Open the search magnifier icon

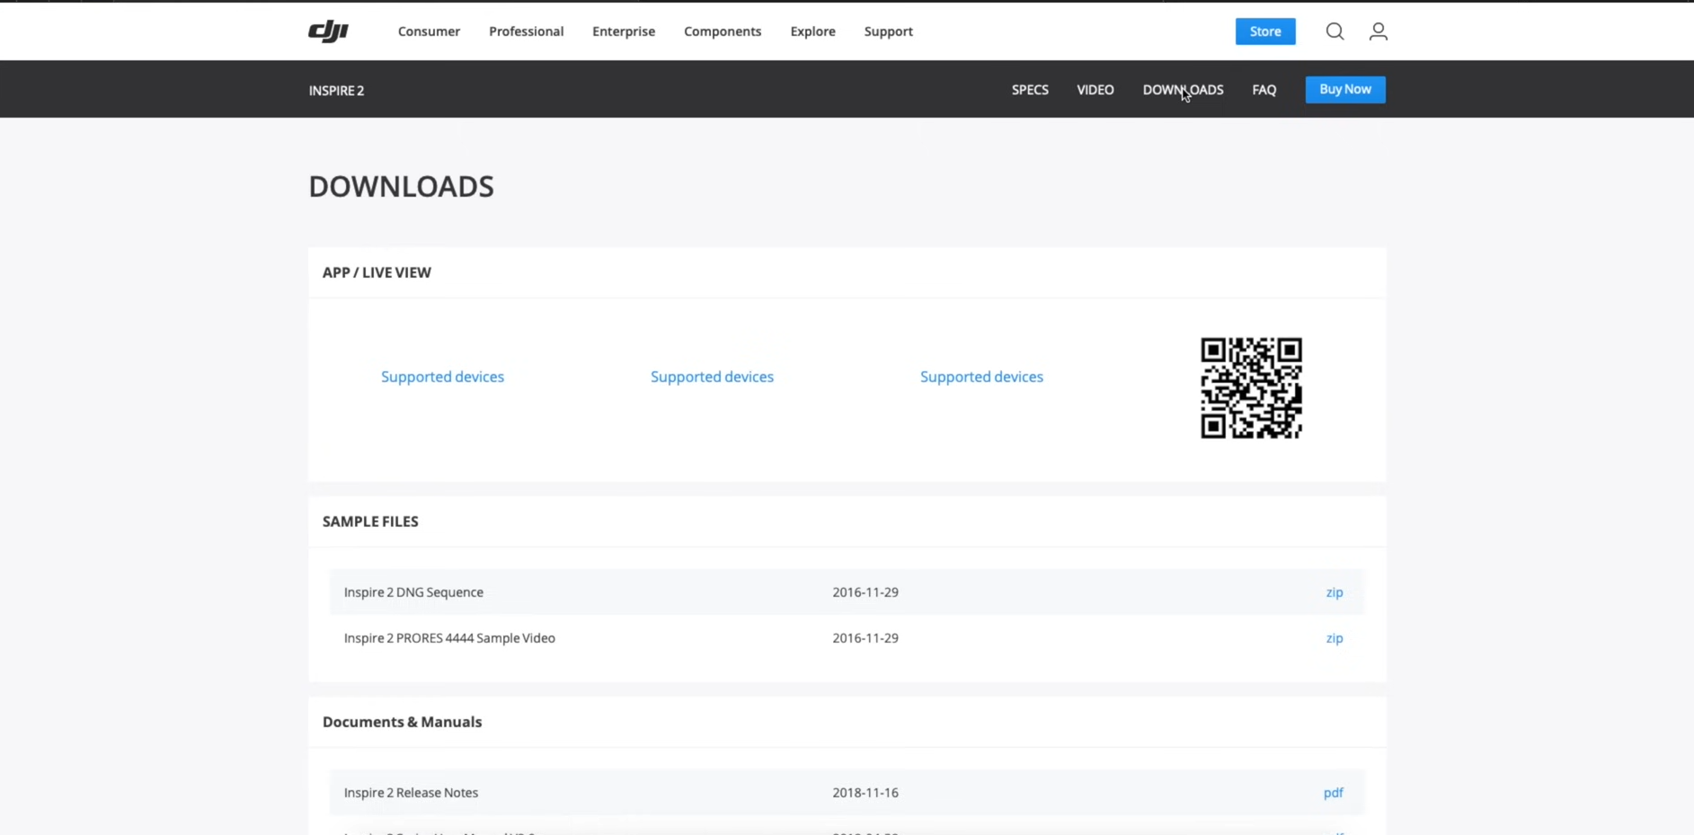click(1335, 31)
